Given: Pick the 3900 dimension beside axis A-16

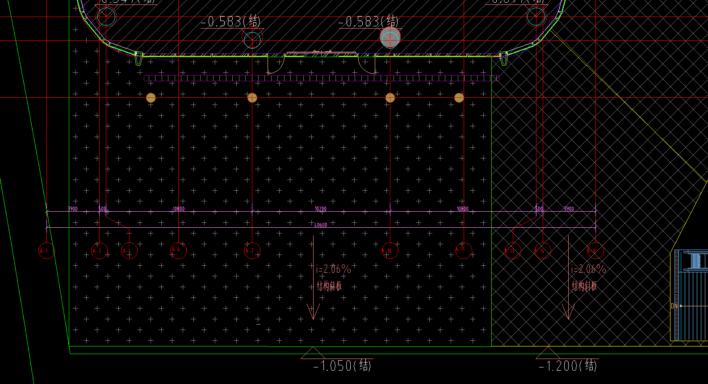Looking at the screenshot, I should point(568,209).
